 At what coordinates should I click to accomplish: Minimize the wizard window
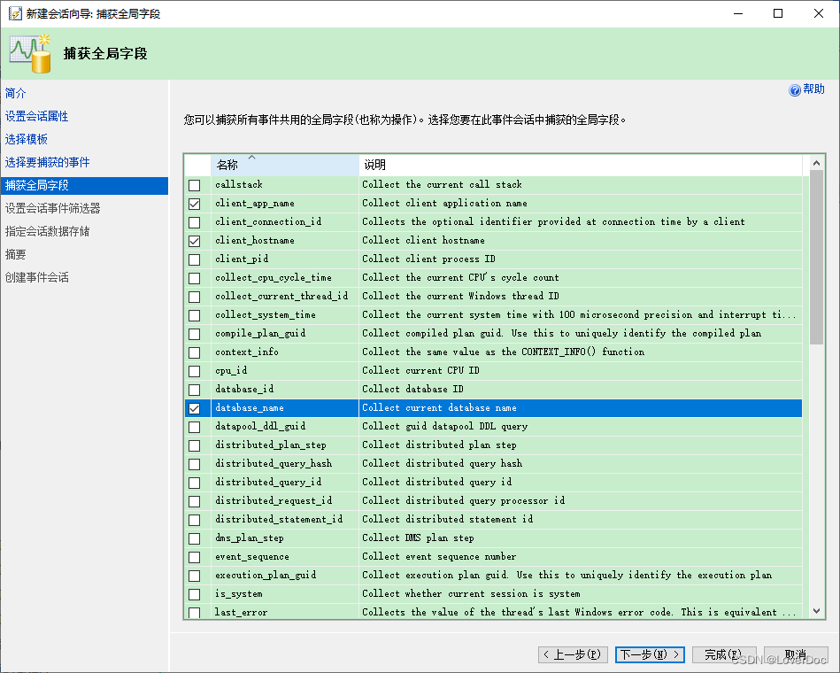(x=738, y=13)
